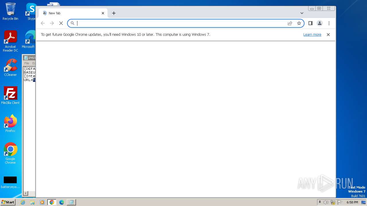
Task: Launch CCleaner from the desktop
Action: pyautogui.click(x=10, y=68)
